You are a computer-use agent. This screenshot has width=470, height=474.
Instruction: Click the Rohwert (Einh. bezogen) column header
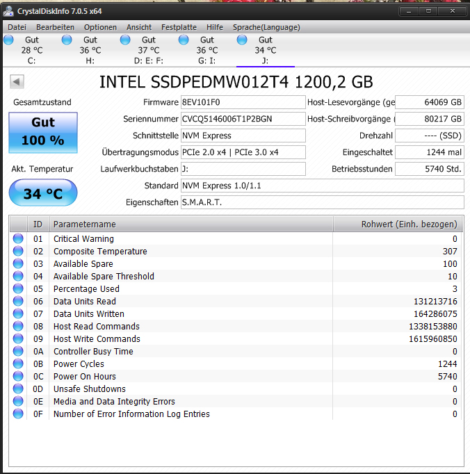coord(398,224)
